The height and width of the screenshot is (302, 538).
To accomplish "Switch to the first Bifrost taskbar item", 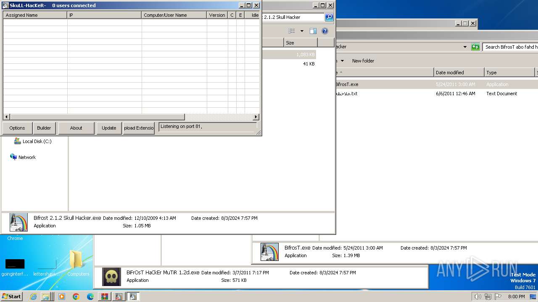I will [x=119, y=297].
